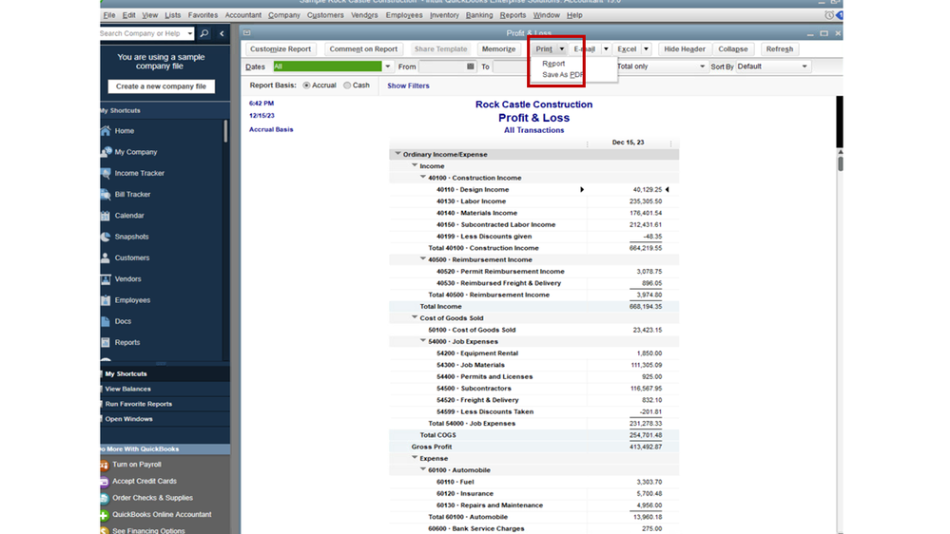The width and height of the screenshot is (950, 534).
Task: Open Home shortcut icon
Action: click(x=106, y=131)
